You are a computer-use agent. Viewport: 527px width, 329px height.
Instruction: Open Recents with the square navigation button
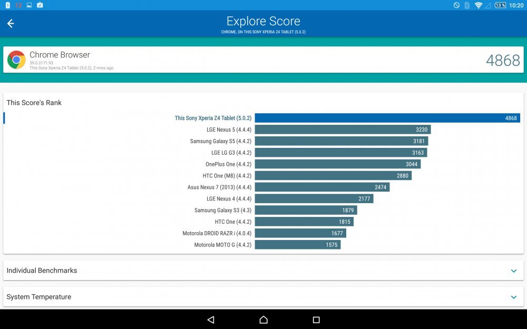tap(316, 320)
